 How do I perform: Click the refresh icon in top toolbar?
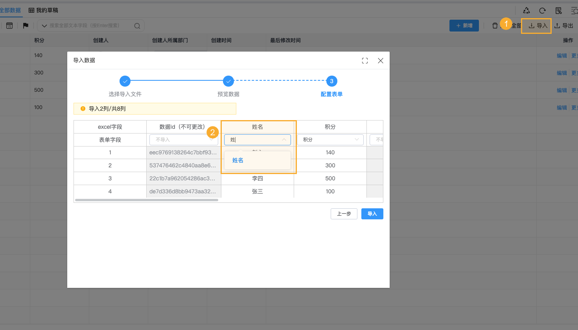543,11
